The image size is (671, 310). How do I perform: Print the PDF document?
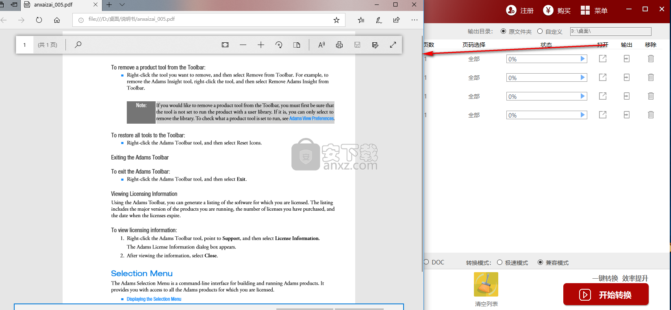click(339, 45)
